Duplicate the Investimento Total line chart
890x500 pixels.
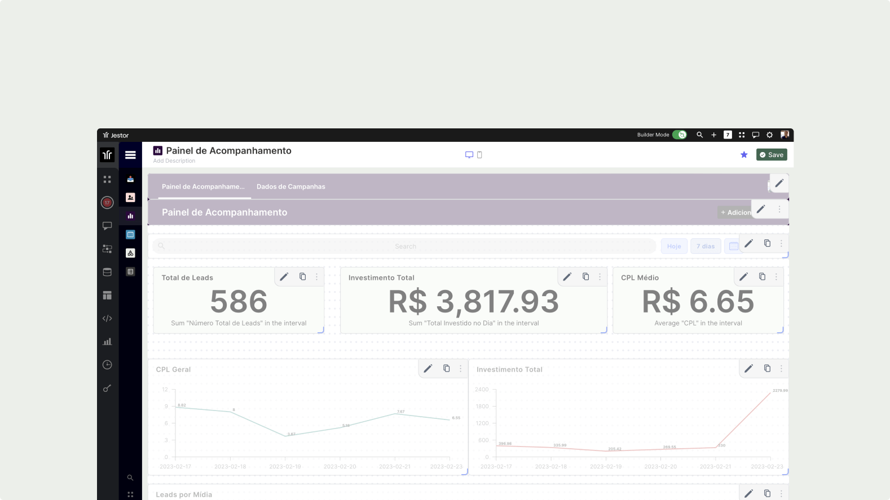coord(767,368)
